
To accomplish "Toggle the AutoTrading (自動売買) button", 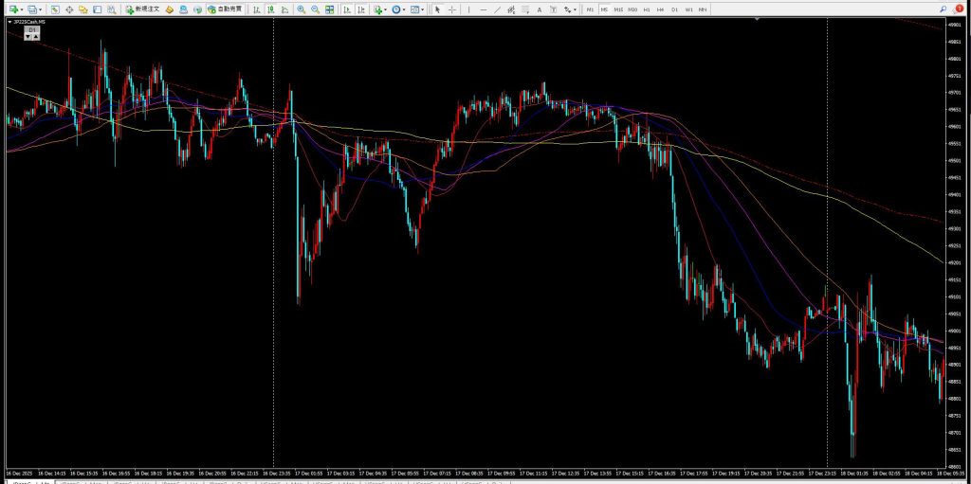I will 224,9.
